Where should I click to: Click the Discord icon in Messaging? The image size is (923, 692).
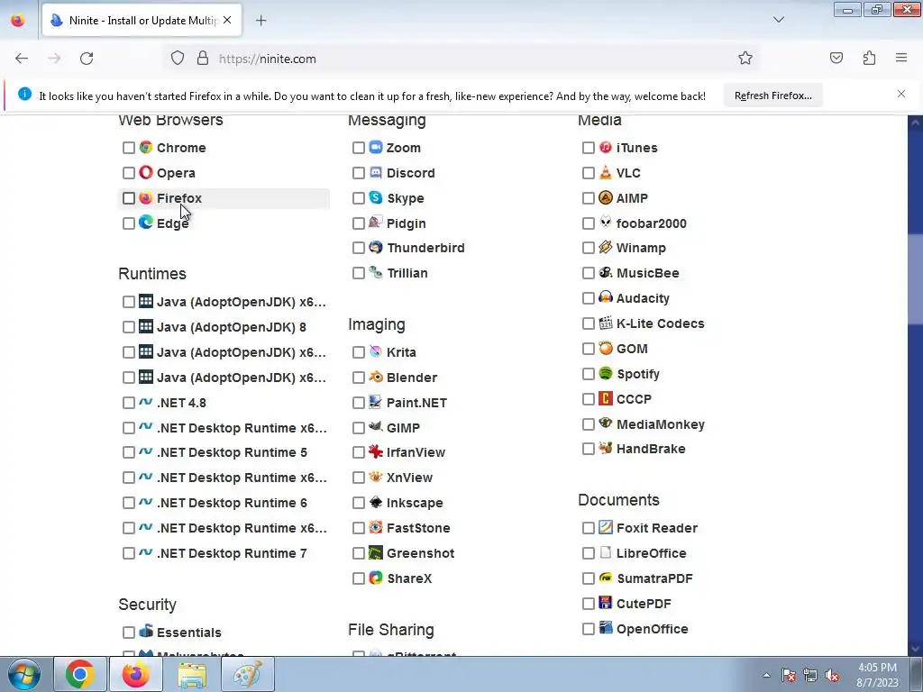pos(376,172)
